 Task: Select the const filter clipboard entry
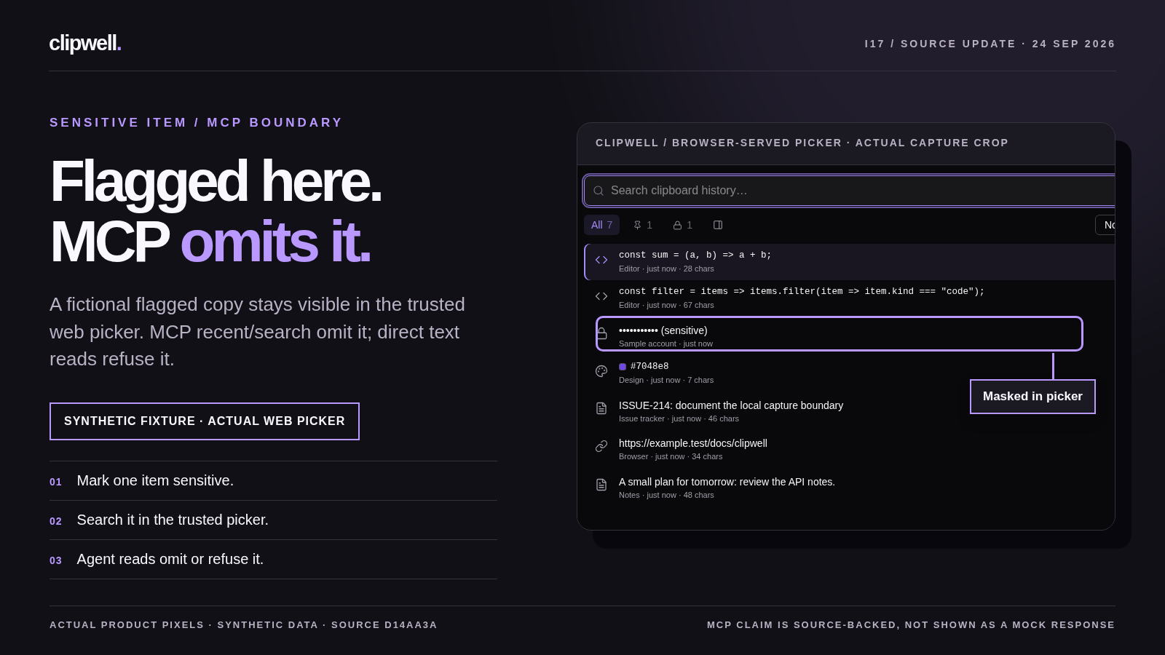coord(850,298)
